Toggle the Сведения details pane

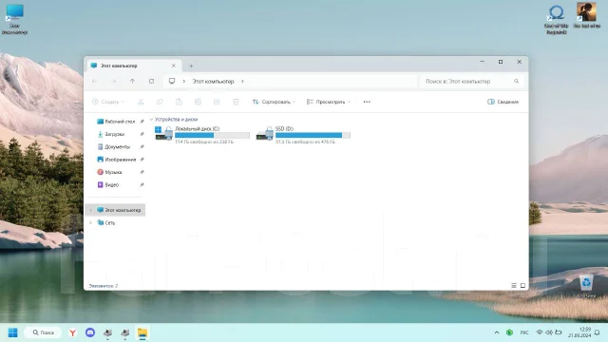pyautogui.click(x=503, y=102)
